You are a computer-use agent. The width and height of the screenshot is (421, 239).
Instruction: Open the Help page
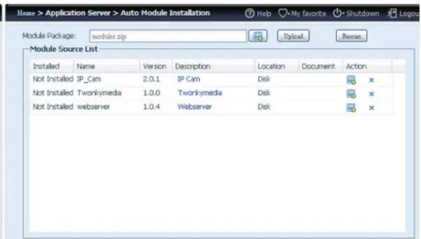tap(258, 13)
